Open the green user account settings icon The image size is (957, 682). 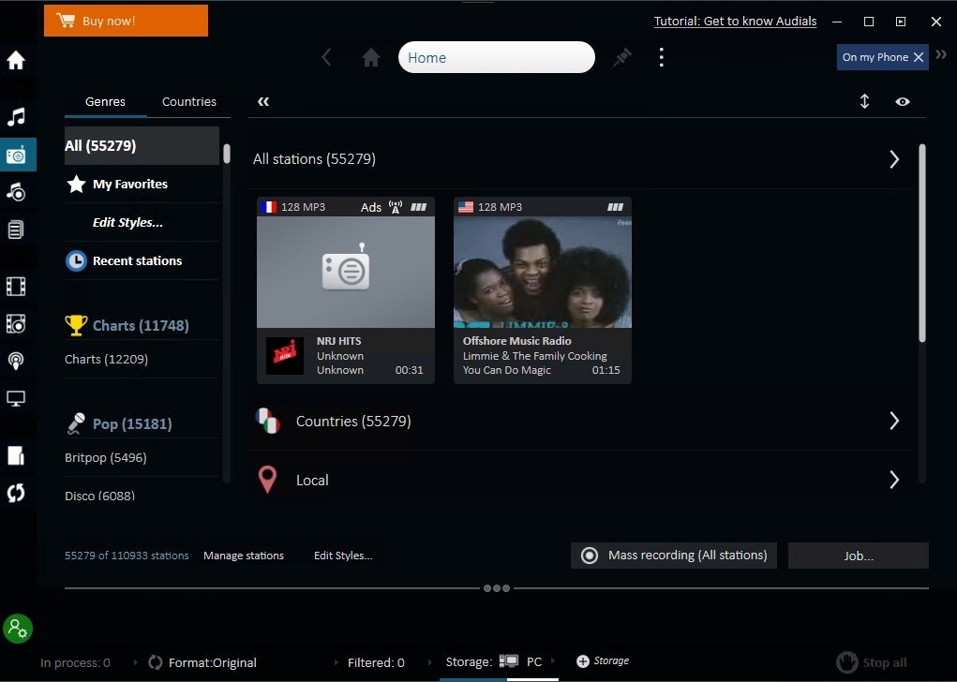pyautogui.click(x=17, y=629)
